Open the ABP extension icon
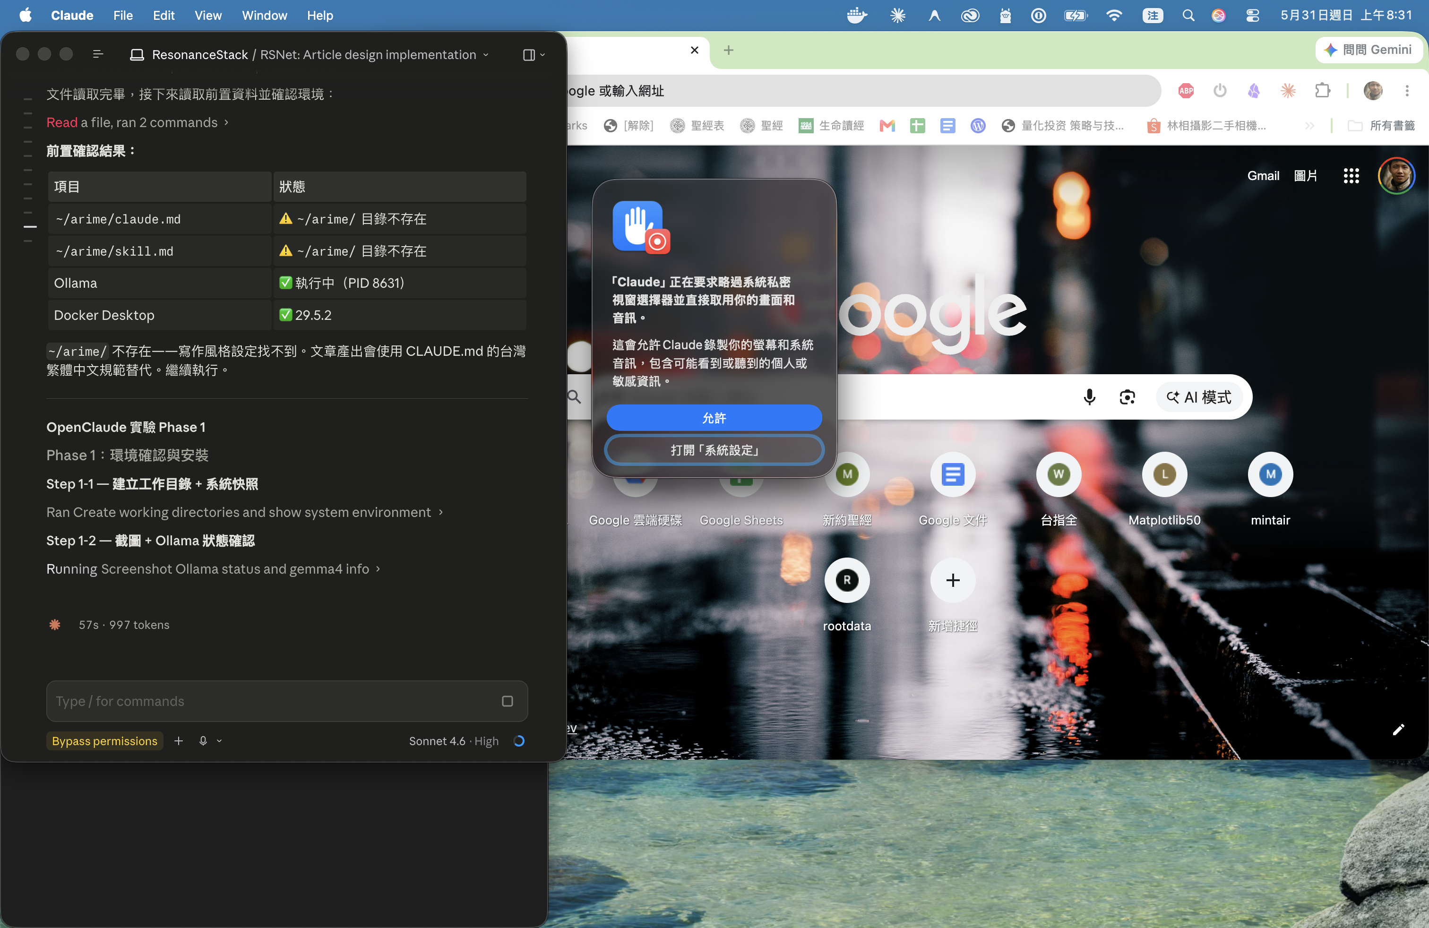Viewport: 1429px width, 928px height. (x=1186, y=91)
